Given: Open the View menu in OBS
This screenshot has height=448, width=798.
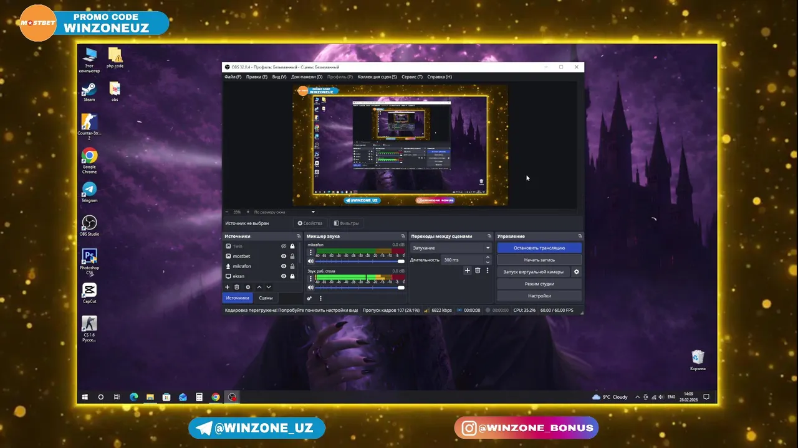Looking at the screenshot, I should 279,77.
